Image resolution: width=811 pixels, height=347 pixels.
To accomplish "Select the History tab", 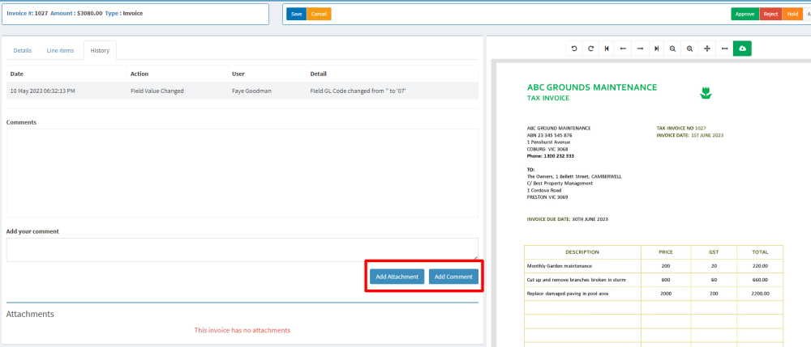I will [100, 50].
